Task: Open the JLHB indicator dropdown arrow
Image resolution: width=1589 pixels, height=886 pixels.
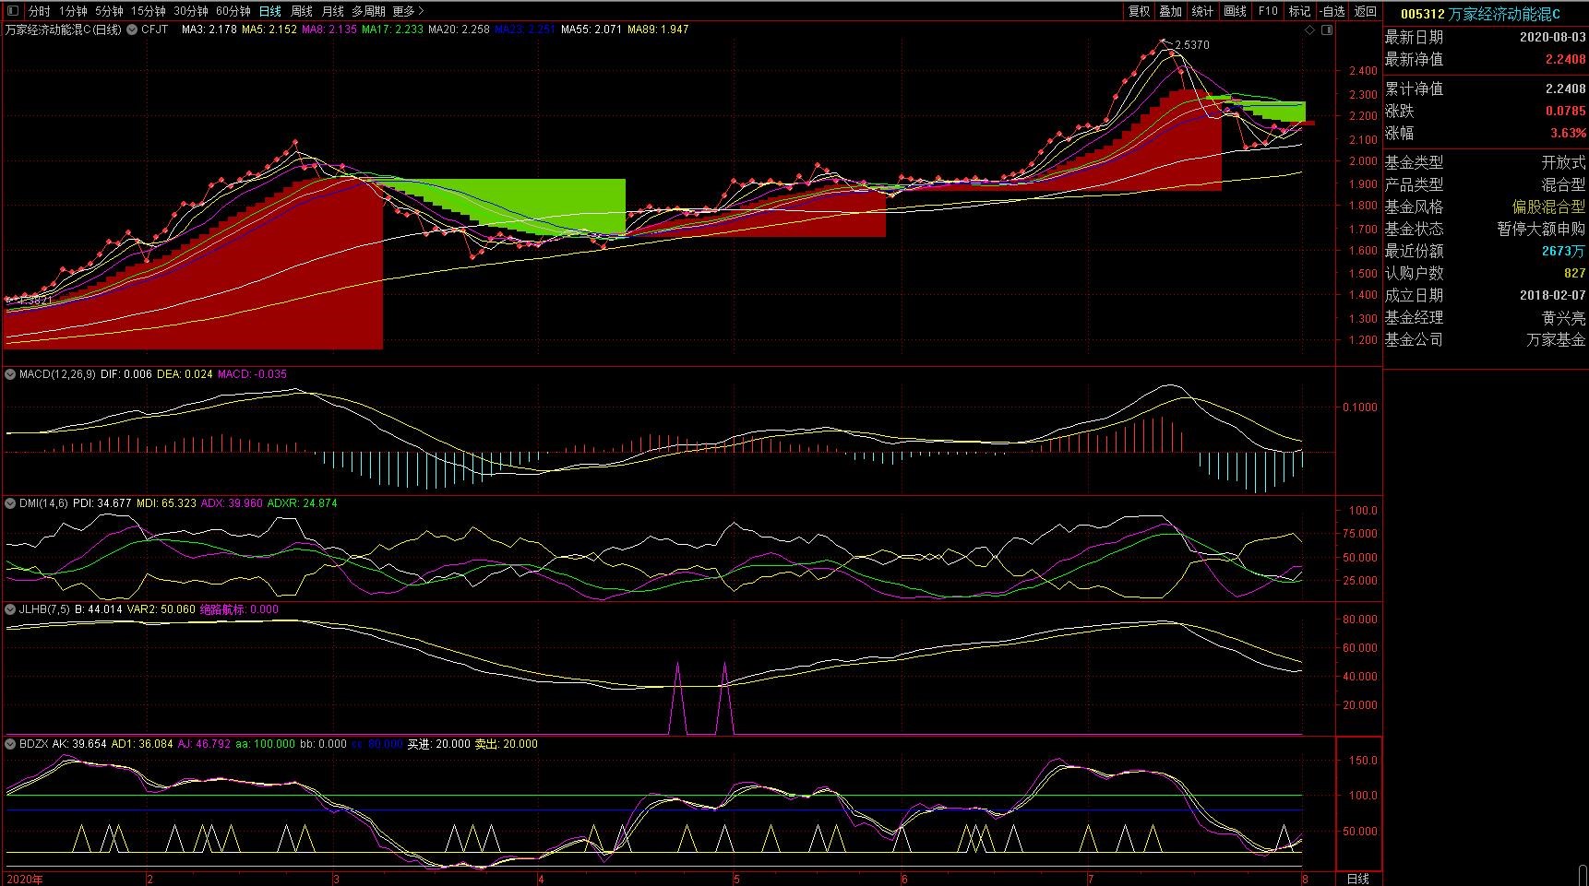Action: coord(10,609)
